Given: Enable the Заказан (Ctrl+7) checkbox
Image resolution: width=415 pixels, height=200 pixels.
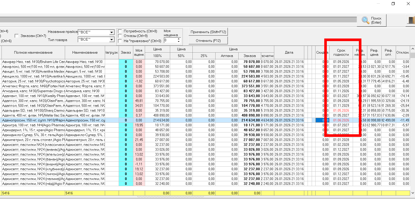Looking at the screenshot, I should 17,36.
